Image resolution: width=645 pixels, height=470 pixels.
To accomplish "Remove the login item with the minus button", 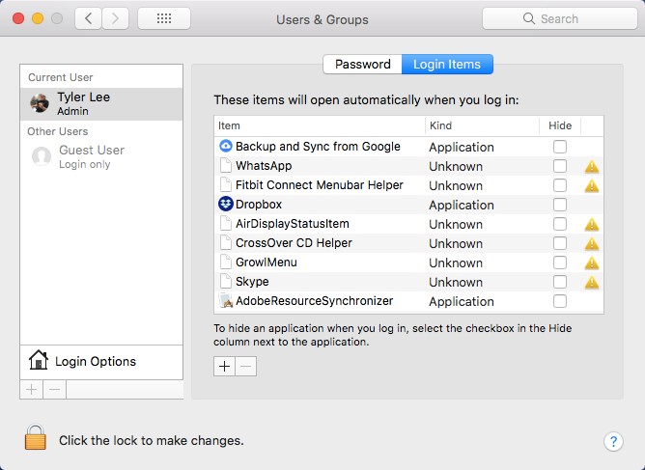I will pos(246,367).
